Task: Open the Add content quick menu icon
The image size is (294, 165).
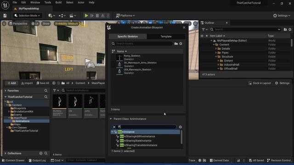Action: click(51, 16)
